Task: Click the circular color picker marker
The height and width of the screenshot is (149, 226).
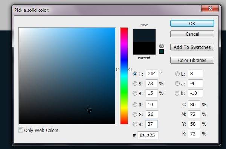Action: [89, 110]
